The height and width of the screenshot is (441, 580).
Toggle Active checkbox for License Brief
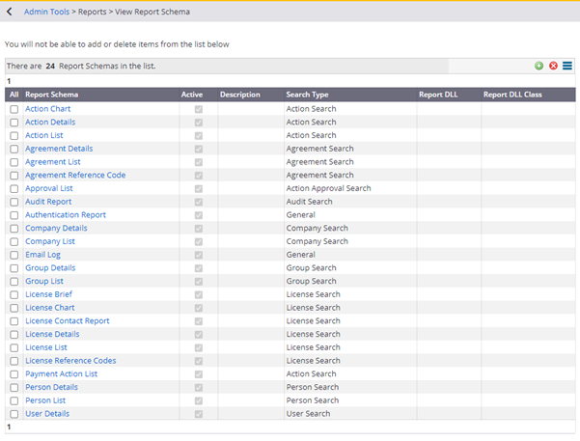pyautogui.click(x=199, y=295)
